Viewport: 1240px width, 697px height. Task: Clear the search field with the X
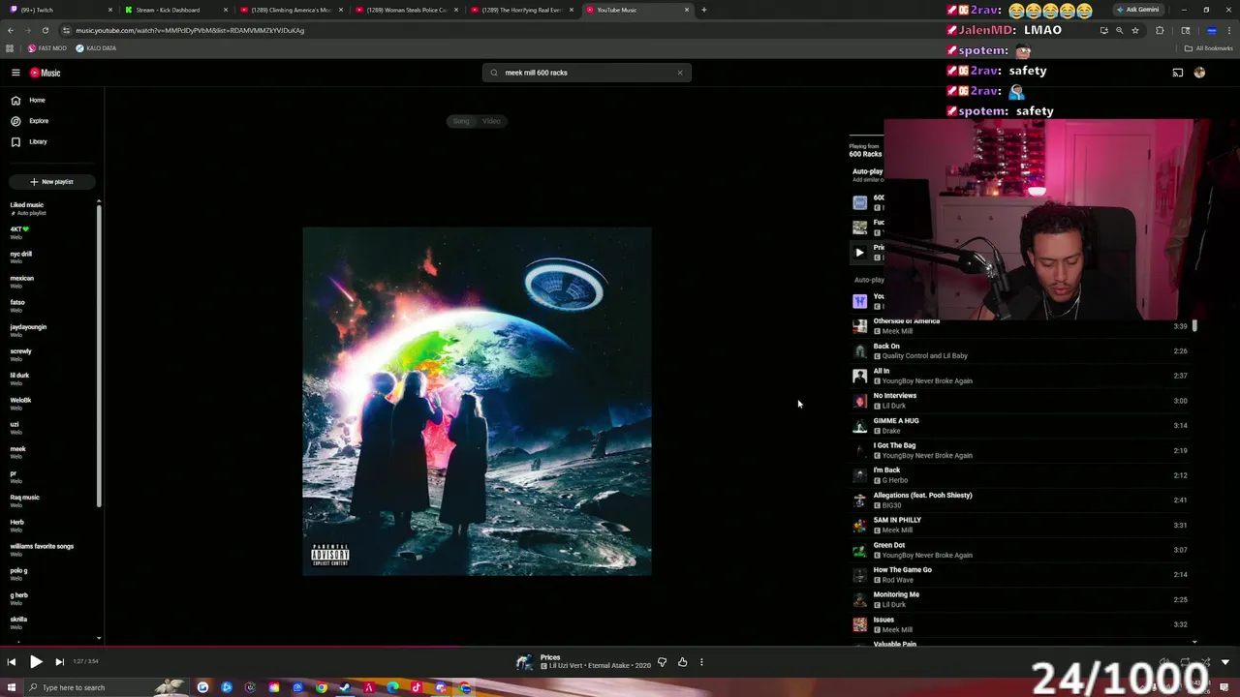tap(680, 73)
